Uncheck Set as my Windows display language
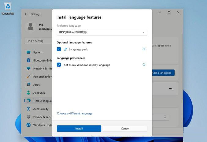 [x=59, y=65]
